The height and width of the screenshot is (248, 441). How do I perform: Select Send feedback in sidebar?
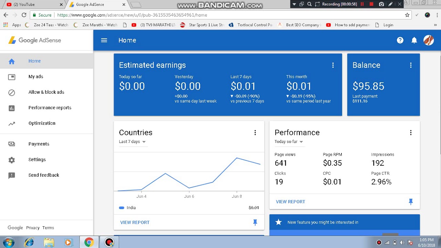tap(47, 175)
